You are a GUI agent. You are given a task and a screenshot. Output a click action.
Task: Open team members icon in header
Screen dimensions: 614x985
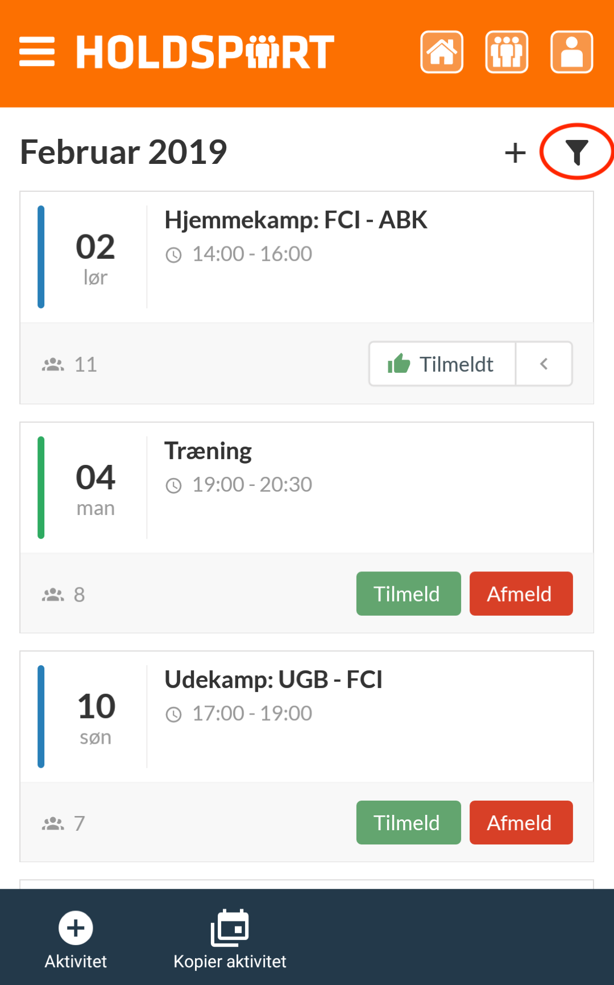click(507, 52)
